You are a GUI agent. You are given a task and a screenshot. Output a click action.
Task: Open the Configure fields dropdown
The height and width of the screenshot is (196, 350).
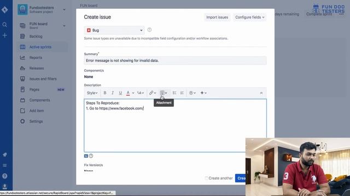249,17
